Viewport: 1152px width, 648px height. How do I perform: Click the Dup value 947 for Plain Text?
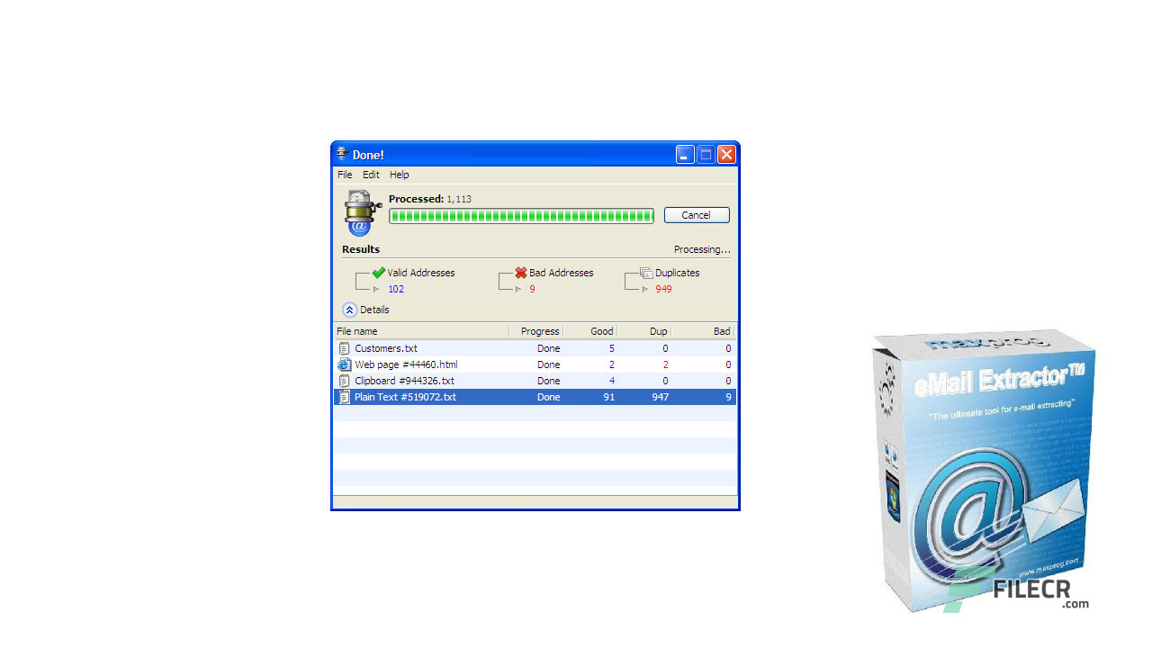click(x=661, y=397)
